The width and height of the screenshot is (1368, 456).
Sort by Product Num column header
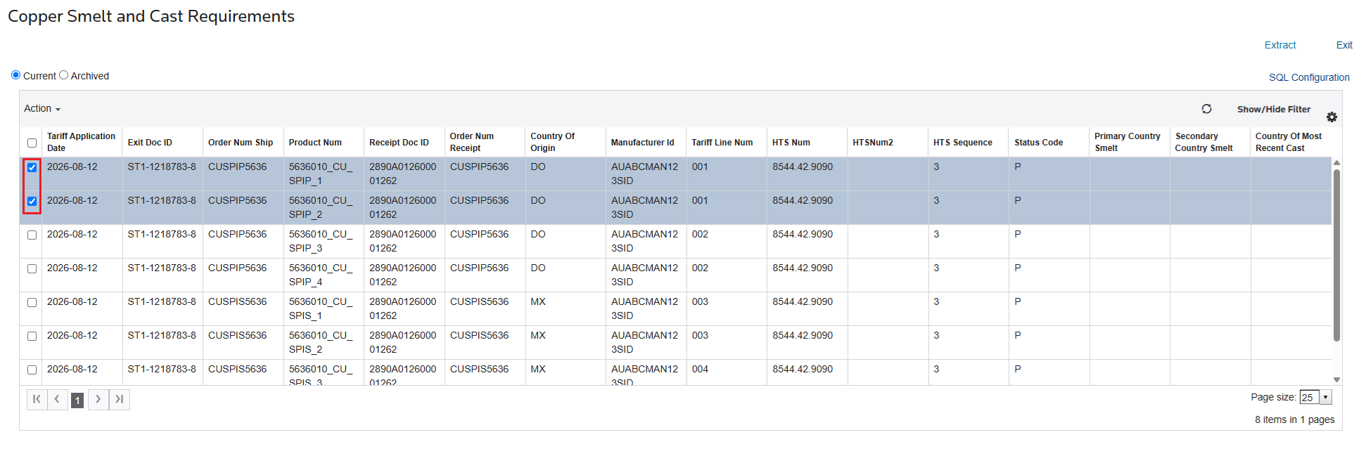pos(324,142)
